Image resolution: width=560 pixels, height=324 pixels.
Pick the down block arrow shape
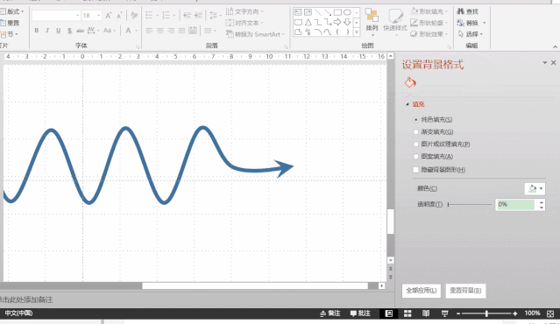[347, 22]
